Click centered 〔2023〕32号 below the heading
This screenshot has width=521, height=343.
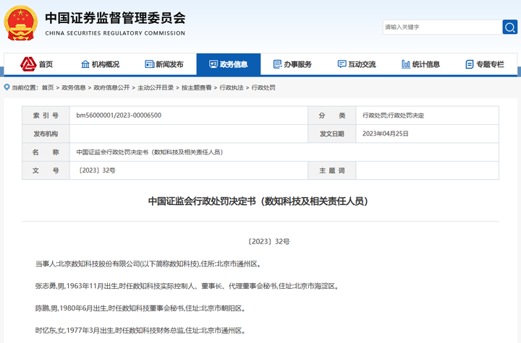268,241
